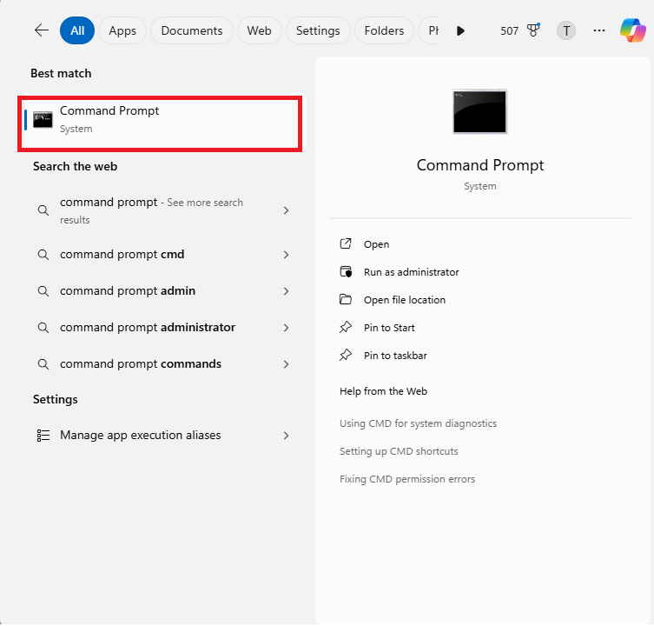Click search icon beside 'command prompt admin'
The width and height of the screenshot is (654, 626).
pos(43,291)
